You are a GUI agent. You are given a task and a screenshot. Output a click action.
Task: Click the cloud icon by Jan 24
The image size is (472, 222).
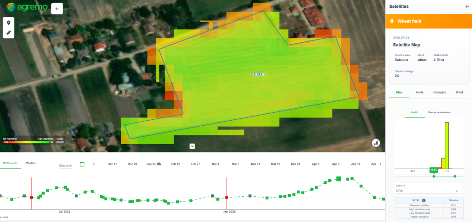159,164
